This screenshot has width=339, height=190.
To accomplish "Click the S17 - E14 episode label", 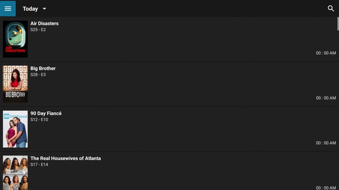I will (x=39, y=165).
